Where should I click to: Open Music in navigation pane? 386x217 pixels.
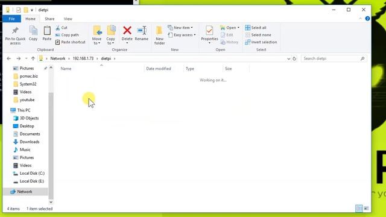coord(25,149)
